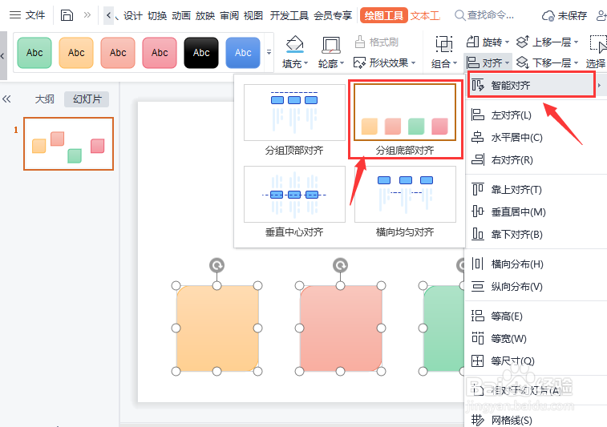
Task: Expand the shape styles gallery arrow
Action: point(269,52)
